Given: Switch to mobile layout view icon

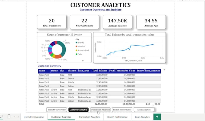Looking at the screenshot, I should point(9,116).
